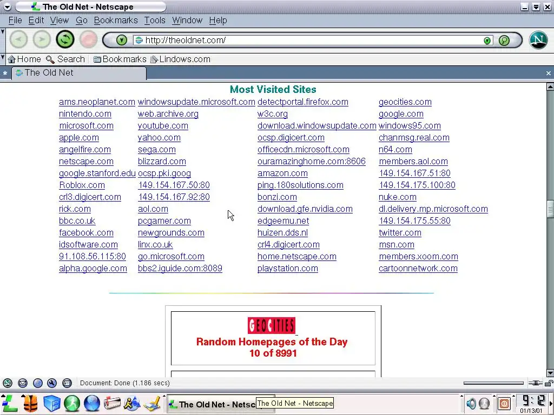554x415 pixels.
Task: Click the scrollbar down arrow
Action: pyautogui.click(x=550, y=373)
